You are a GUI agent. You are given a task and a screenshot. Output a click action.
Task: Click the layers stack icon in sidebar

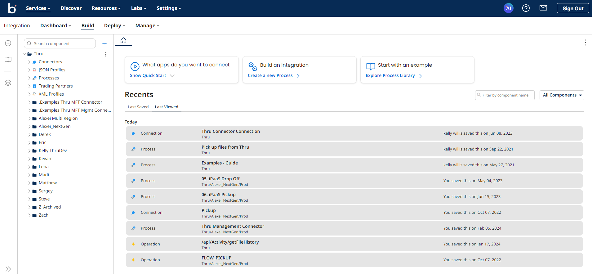tap(8, 83)
